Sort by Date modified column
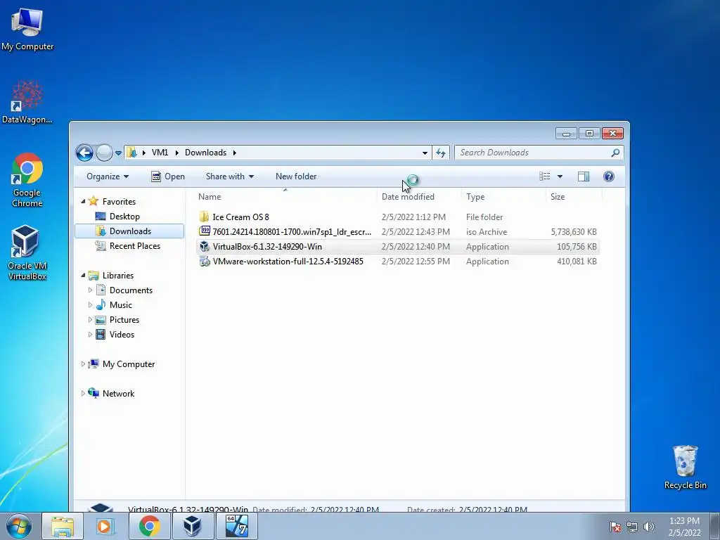This screenshot has width=720, height=540. [x=420, y=197]
